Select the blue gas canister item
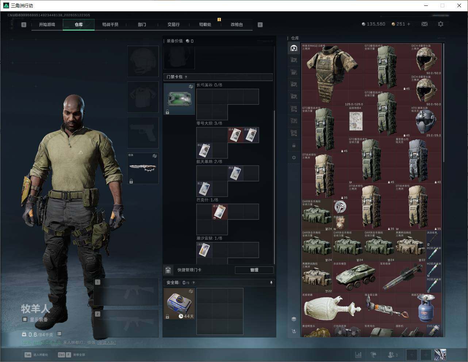 (426, 308)
